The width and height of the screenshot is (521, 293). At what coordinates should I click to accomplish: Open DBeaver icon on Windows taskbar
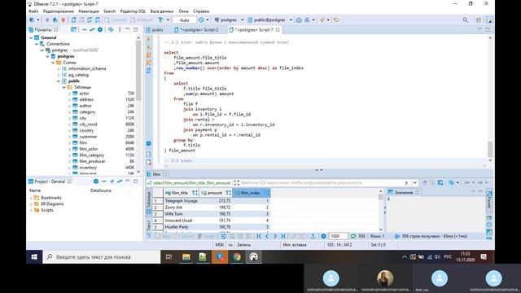coord(253,257)
